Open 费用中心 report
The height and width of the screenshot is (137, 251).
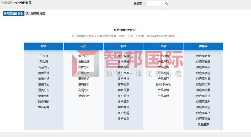pyautogui.click(x=44, y=85)
